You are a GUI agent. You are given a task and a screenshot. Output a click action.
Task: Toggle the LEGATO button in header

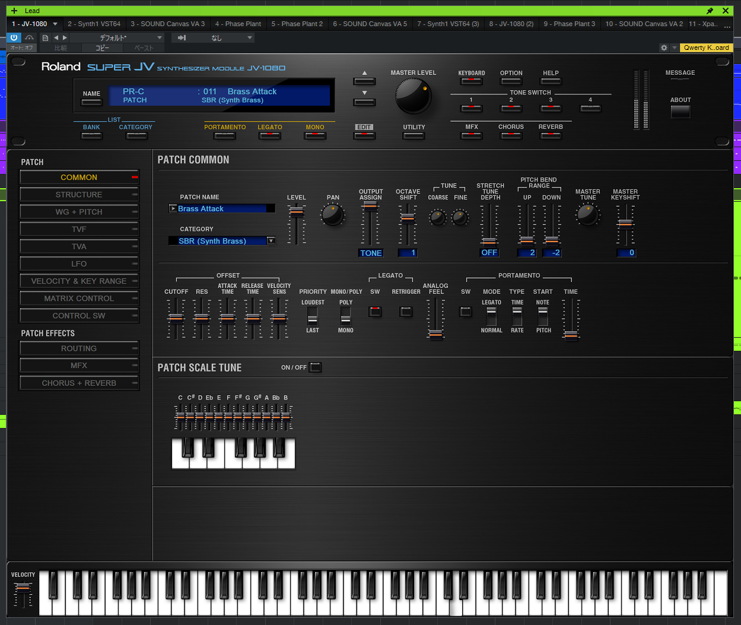[x=269, y=135]
